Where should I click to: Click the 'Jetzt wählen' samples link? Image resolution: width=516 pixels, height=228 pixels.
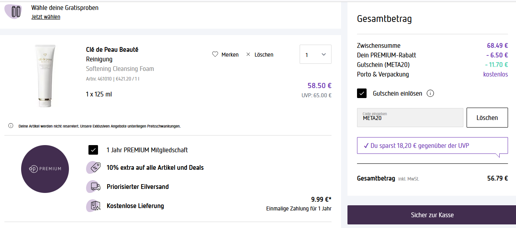tap(46, 17)
